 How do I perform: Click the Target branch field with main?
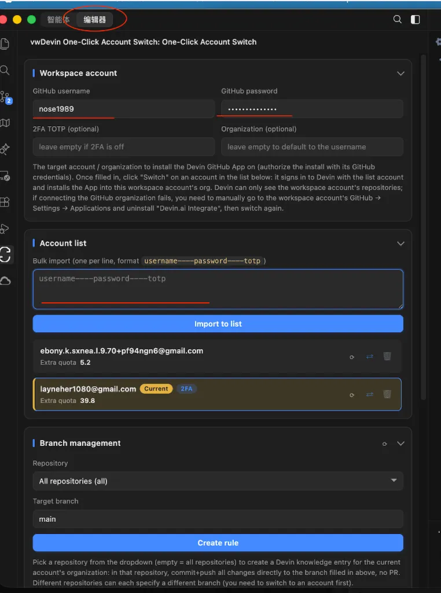tap(218, 519)
